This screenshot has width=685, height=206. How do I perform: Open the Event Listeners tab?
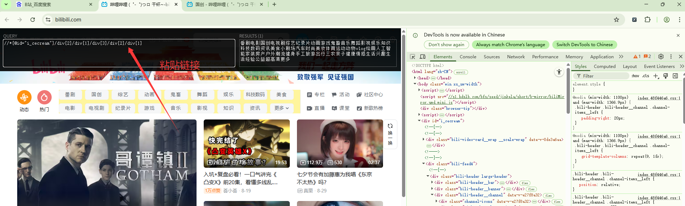tap(659, 66)
